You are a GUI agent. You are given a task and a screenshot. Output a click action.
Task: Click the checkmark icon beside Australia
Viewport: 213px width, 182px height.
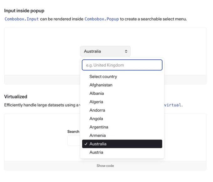click(x=86, y=144)
